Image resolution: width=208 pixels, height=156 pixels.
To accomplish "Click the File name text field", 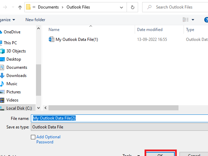I will click(x=119, y=118).
